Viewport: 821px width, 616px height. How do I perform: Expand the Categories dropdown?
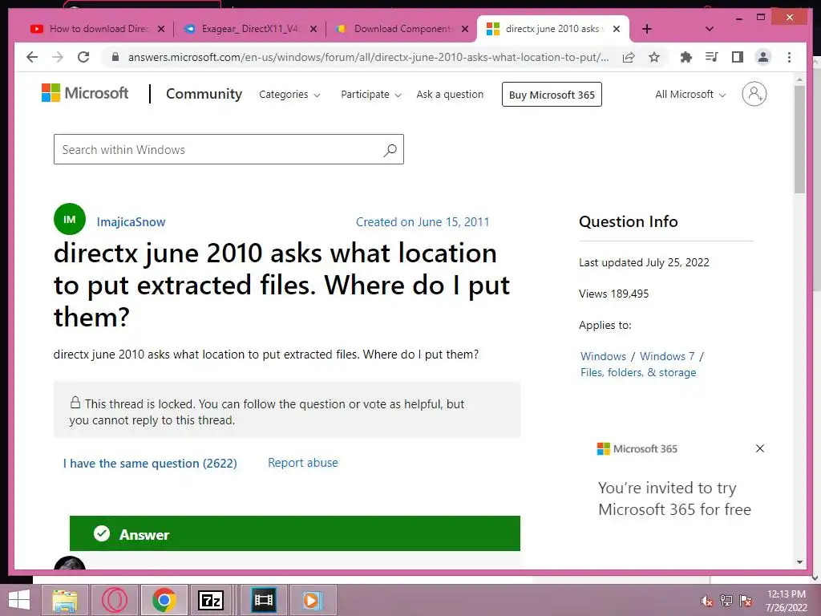(289, 95)
